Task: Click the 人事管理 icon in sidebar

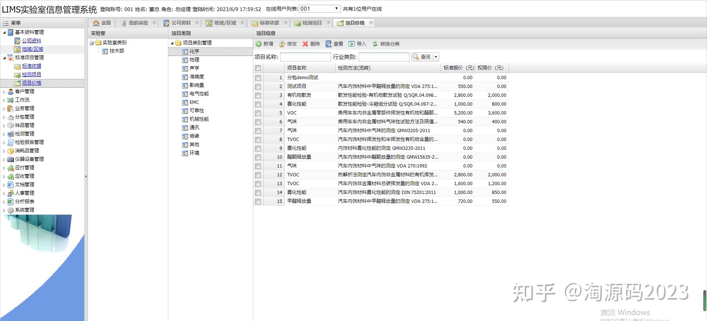Action: pyautogui.click(x=11, y=193)
